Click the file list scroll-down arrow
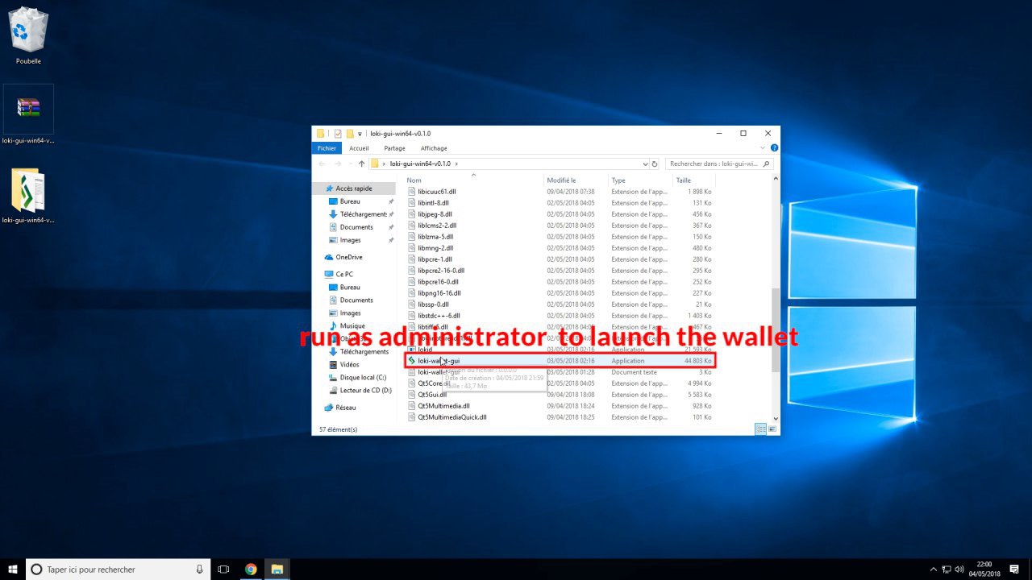 776,419
